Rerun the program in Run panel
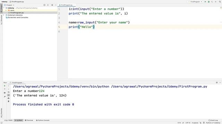This screenshot has width=222, height=124. pos(5,86)
